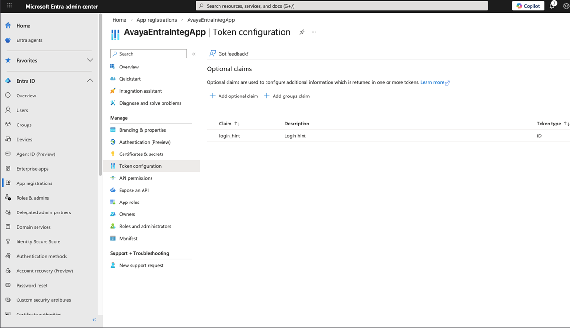Viewport: 570px width, 328px height.
Task: Collapse the left navigation pane
Action: (x=94, y=320)
